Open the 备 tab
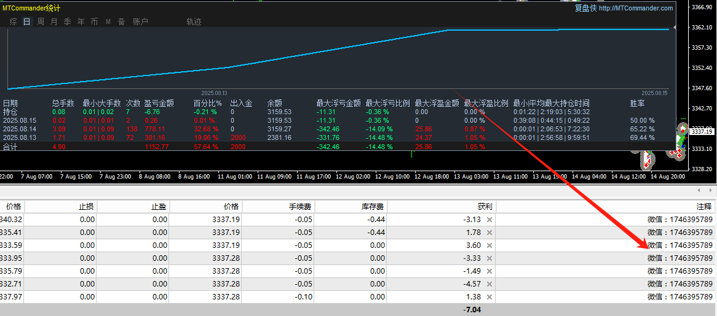 click(122, 21)
